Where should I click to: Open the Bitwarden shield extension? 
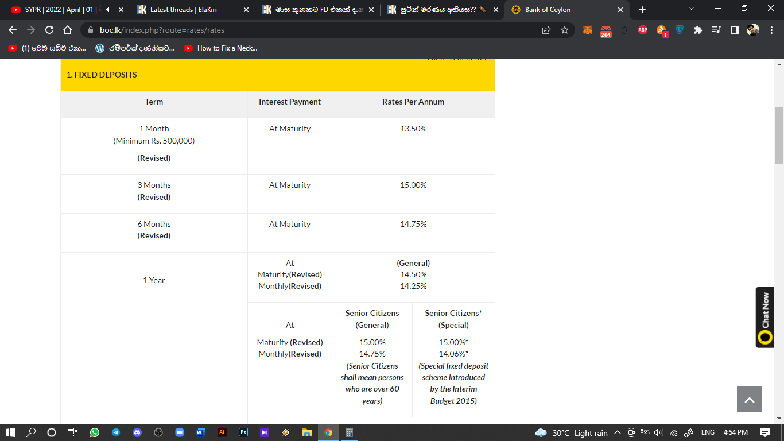click(680, 30)
